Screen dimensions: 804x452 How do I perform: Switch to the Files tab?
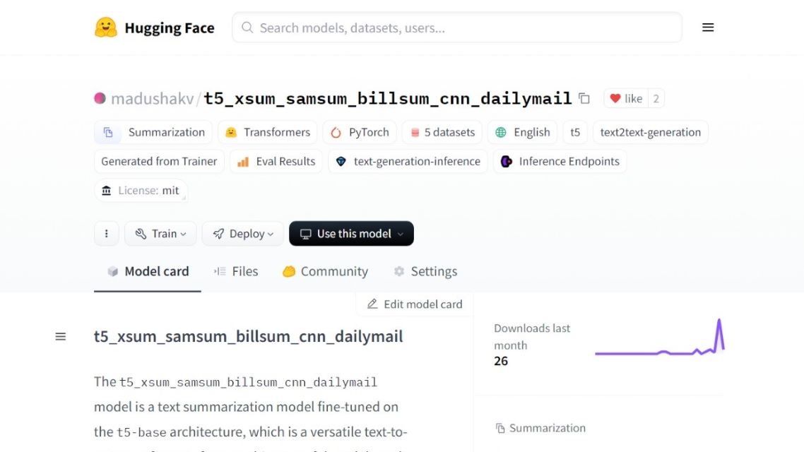click(236, 271)
